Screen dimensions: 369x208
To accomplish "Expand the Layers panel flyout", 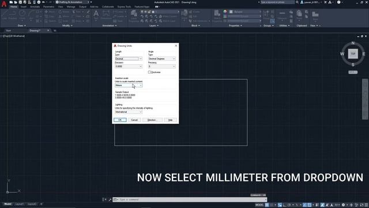I will tap(154, 25).
